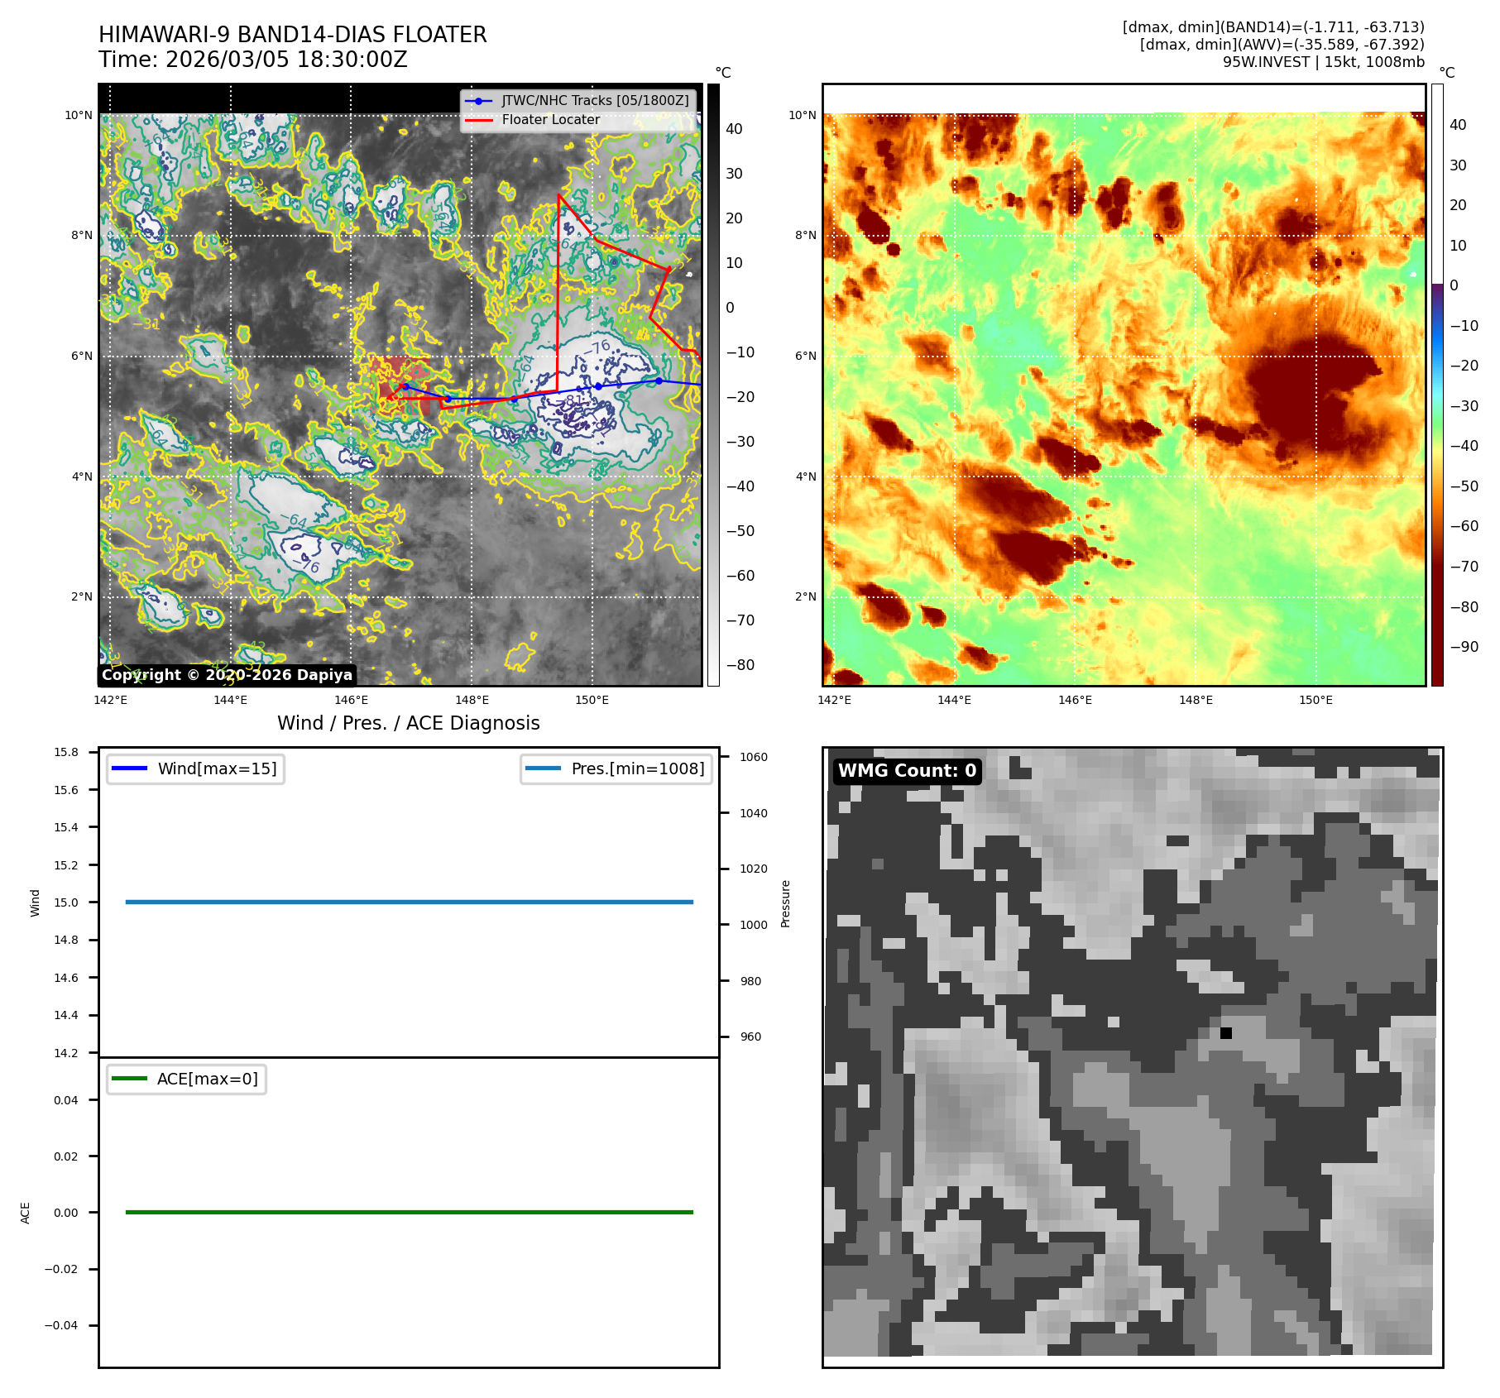Click the HIMAWARI-9 BAND14-DIAS FLOATER title

click(x=292, y=35)
